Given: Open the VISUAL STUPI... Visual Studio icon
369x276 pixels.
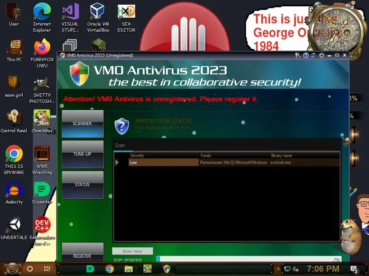Looking at the screenshot, I should [70, 17].
